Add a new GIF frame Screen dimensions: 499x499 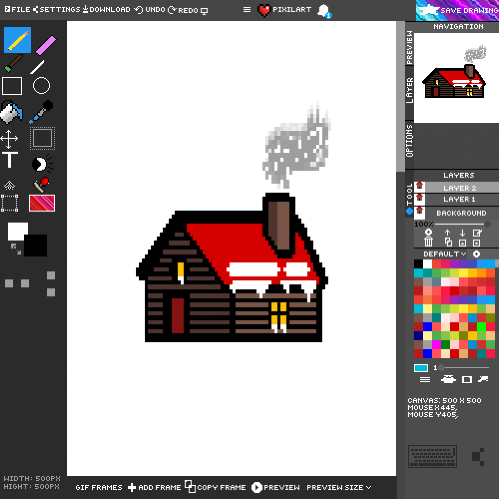point(155,488)
